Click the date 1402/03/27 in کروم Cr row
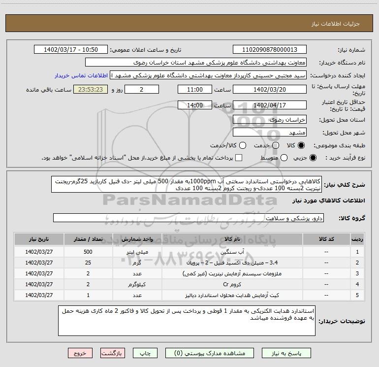The height and width of the screenshot is (367, 379). tap(39, 285)
